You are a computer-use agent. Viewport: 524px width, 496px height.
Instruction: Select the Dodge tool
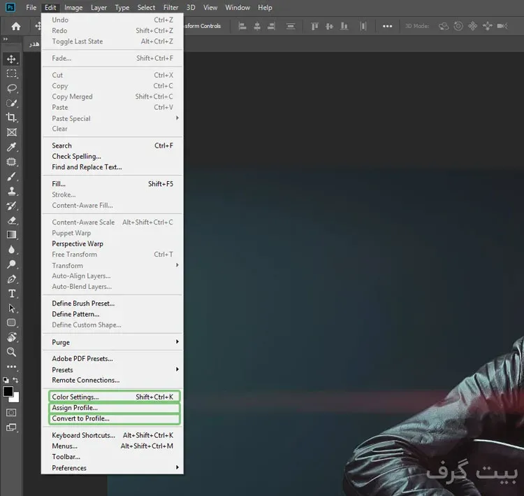pos(11,264)
